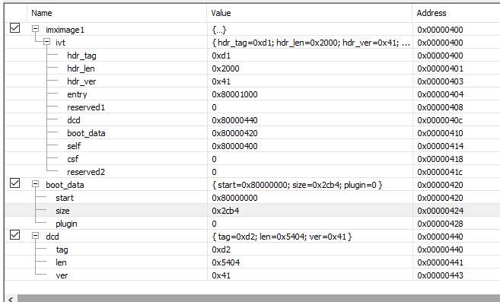Select the size field row
Viewport: 500px width, 302px height.
pos(253,211)
